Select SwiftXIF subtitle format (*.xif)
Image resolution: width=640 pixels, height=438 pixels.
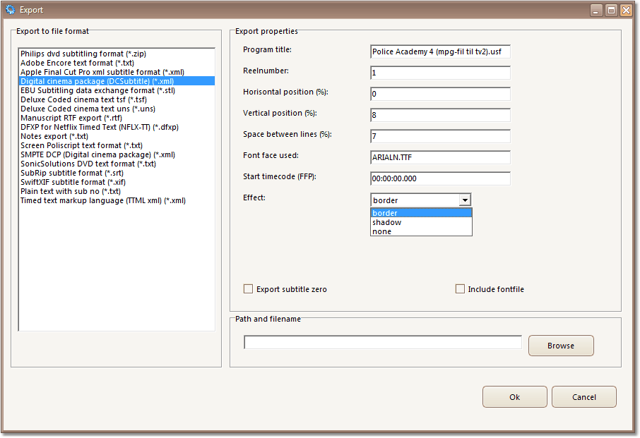click(117, 182)
